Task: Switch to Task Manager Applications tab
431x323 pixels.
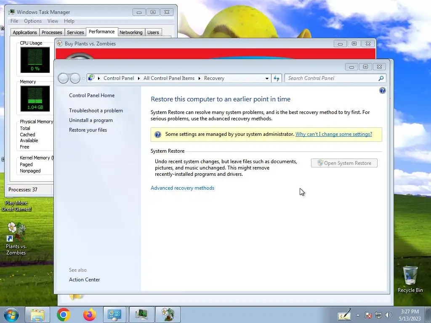Action: click(x=25, y=32)
